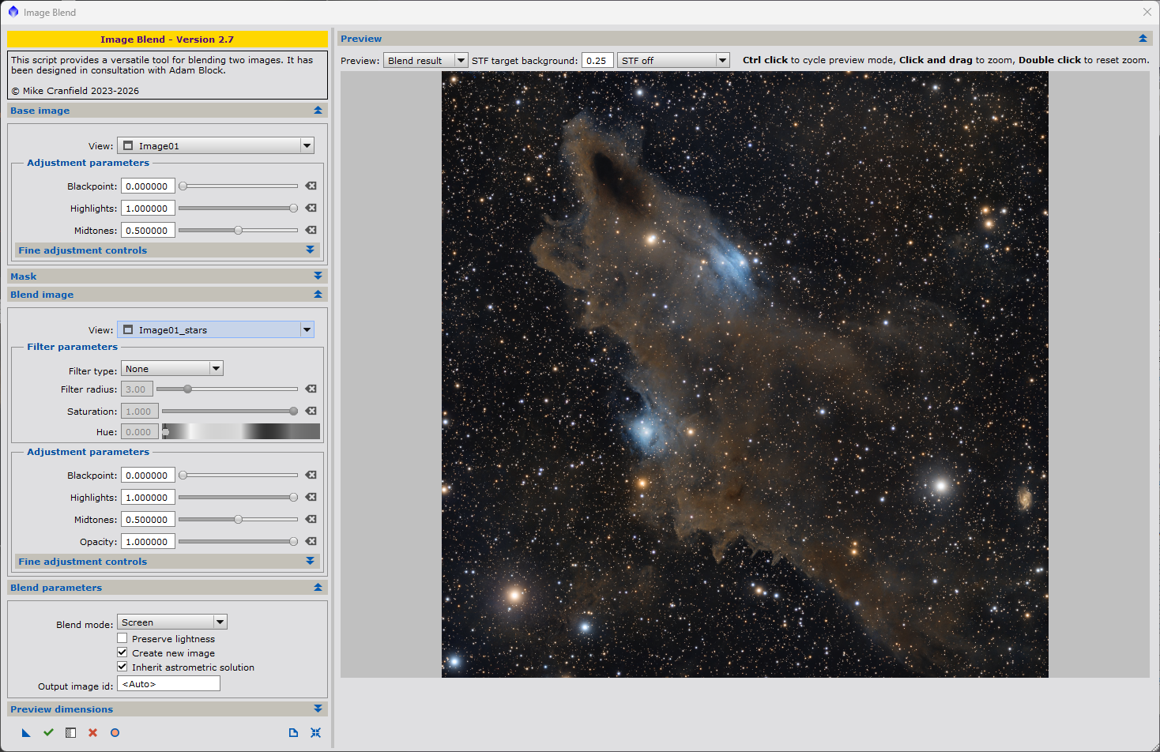This screenshot has height=752, width=1160.
Task: Click the Output image id field
Action: tap(168, 684)
